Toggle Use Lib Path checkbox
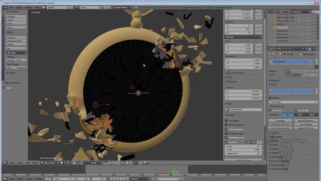 click(295, 111)
